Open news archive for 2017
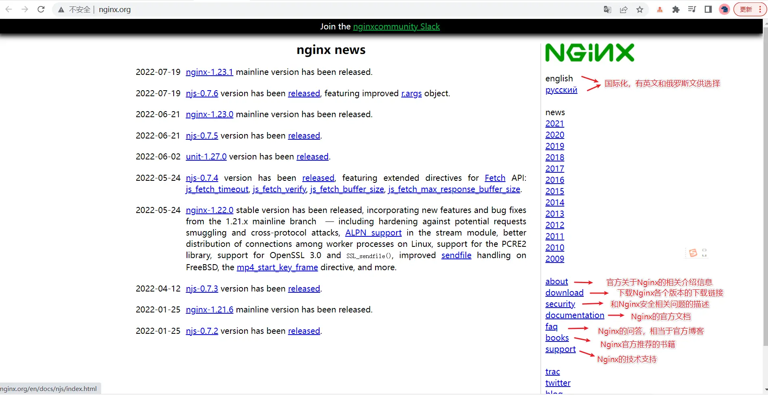The width and height of the screenshot is (768, 395). tap(555, 169)
